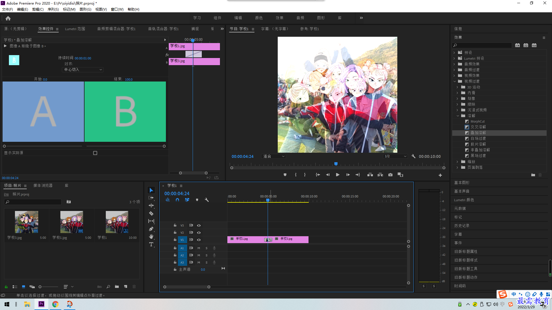Collapse the 视频过渡 folder
This screenshot has height=310, width=552.
click(x=455, y=81)
